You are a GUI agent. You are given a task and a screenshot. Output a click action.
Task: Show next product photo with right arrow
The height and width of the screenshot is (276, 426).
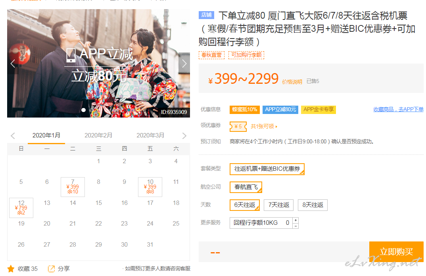[x=184, y=64]
